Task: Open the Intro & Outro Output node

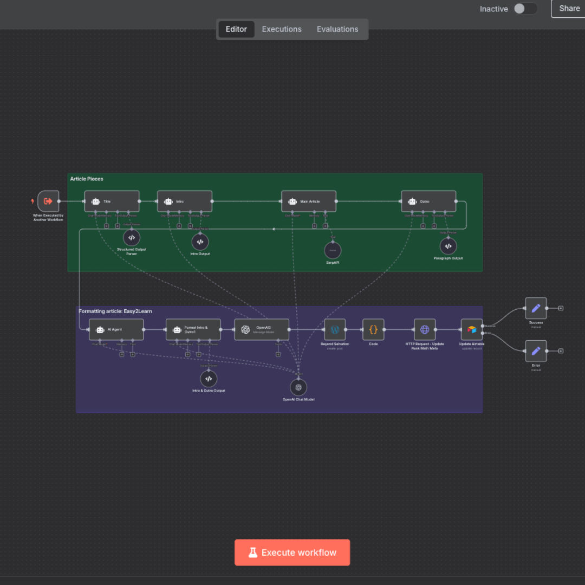Action: 209,379
